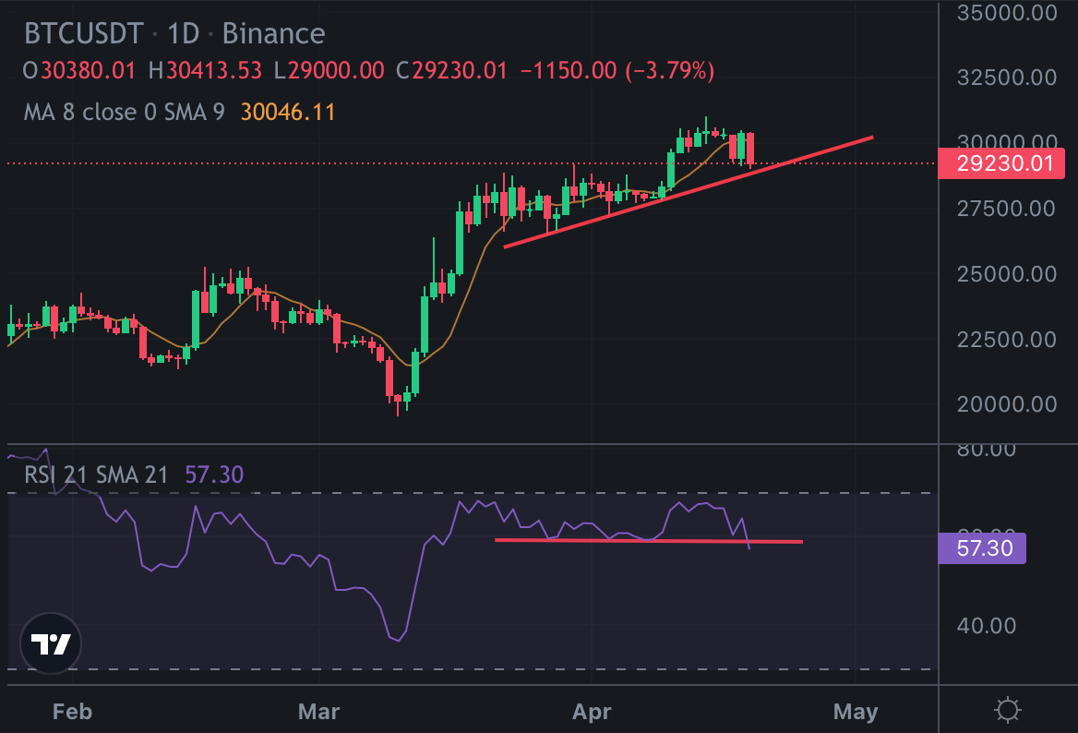Click the current price tag 29230.01
Viewport: 1078px width, 733px height.
pos(1001,163)
